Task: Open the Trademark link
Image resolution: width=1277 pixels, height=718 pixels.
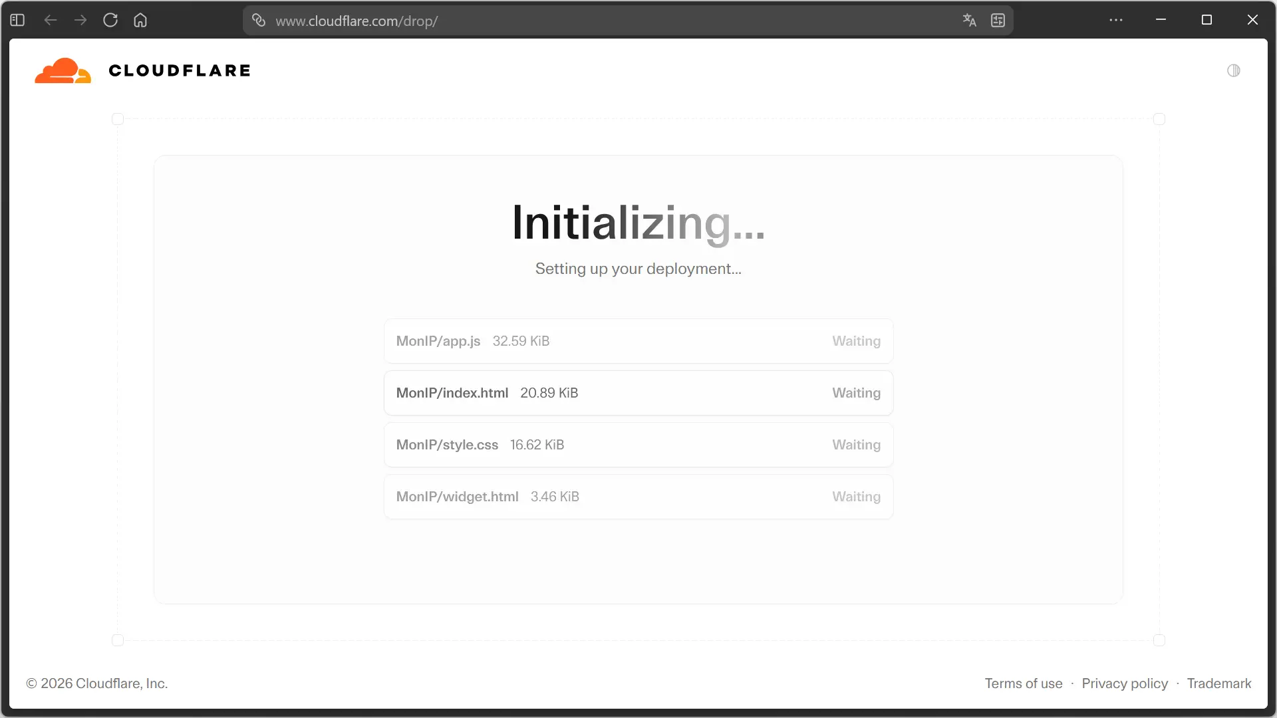Action: pyautogui.click(x=1219, y=683)
